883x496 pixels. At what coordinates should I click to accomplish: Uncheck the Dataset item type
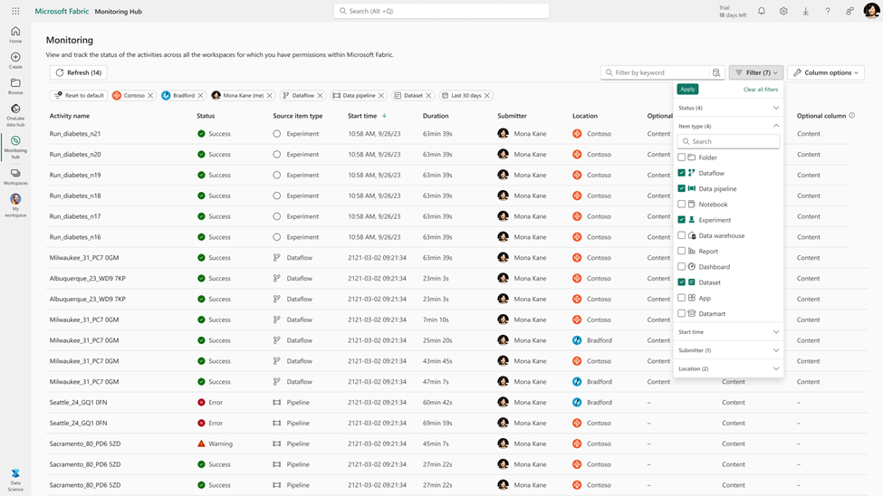pos(681,282)
